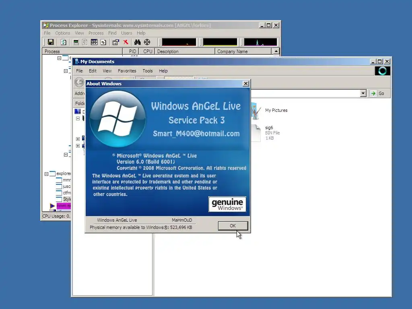The height and width of the screenshot is (309, 412).
Task: Open the Options menu in Process Explorer
Action: tap(62, 33)
